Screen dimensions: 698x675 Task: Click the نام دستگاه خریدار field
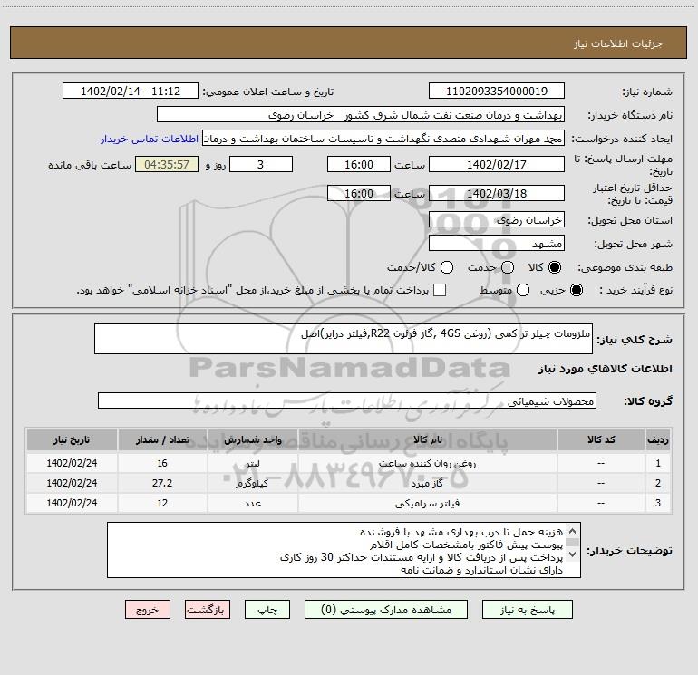(x=361, y=115)
